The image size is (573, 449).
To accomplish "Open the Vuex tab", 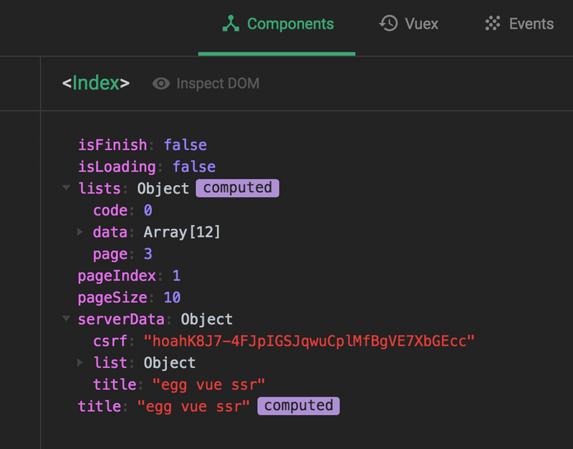I will (x=408, y=24).
